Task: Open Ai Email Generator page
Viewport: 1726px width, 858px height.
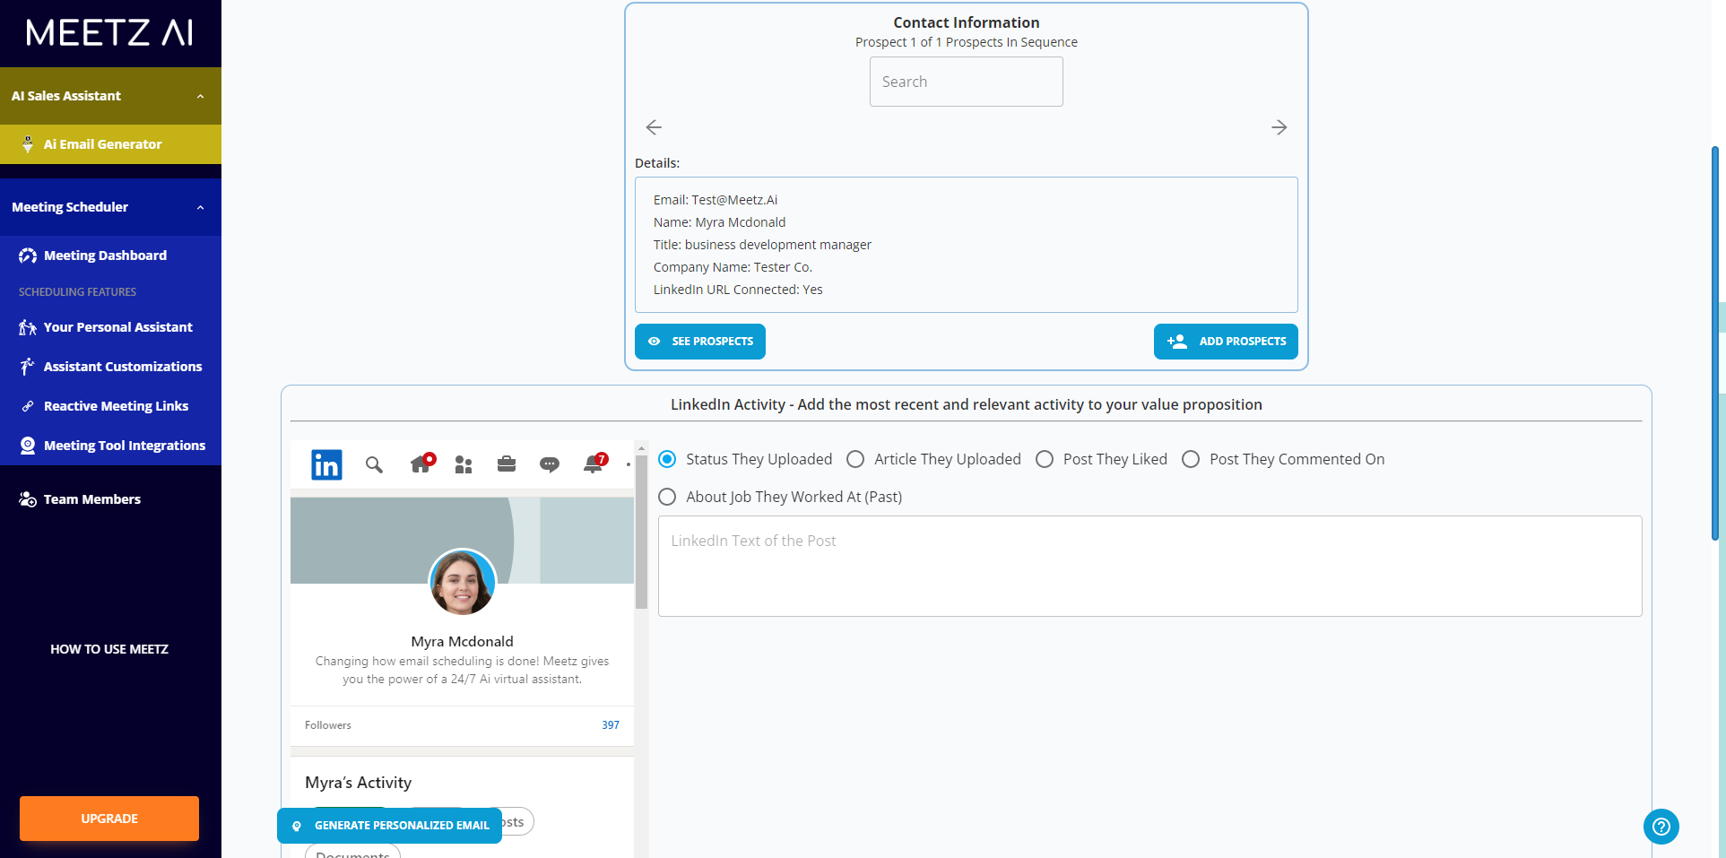Action: [x=110, y=144]
